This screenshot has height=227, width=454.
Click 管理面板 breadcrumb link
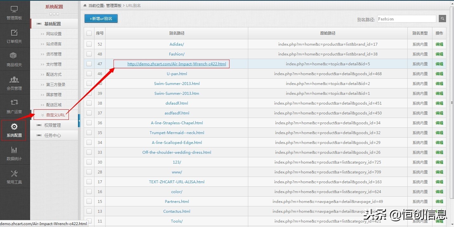[x=113, y=6]
